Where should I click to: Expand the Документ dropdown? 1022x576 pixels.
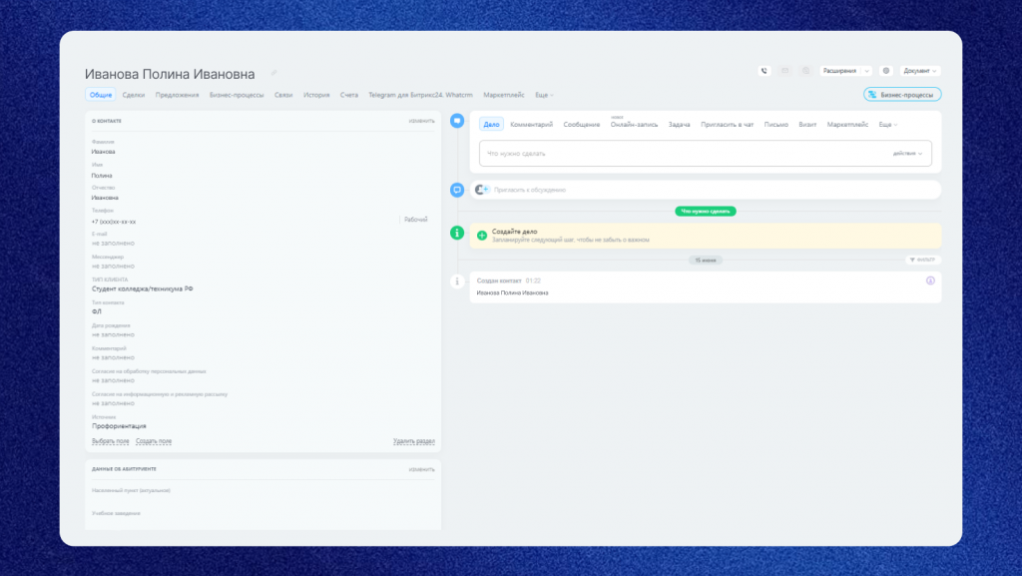point(920,70)
